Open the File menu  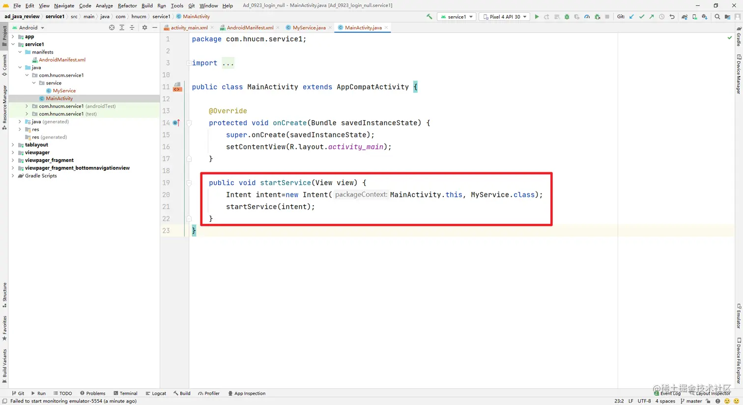click(x=17, y=5)
